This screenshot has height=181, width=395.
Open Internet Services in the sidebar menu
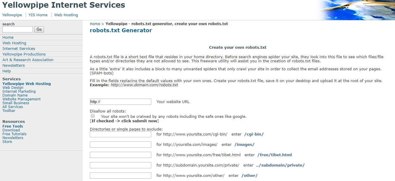pyautogui.click(x=19, y=49)
